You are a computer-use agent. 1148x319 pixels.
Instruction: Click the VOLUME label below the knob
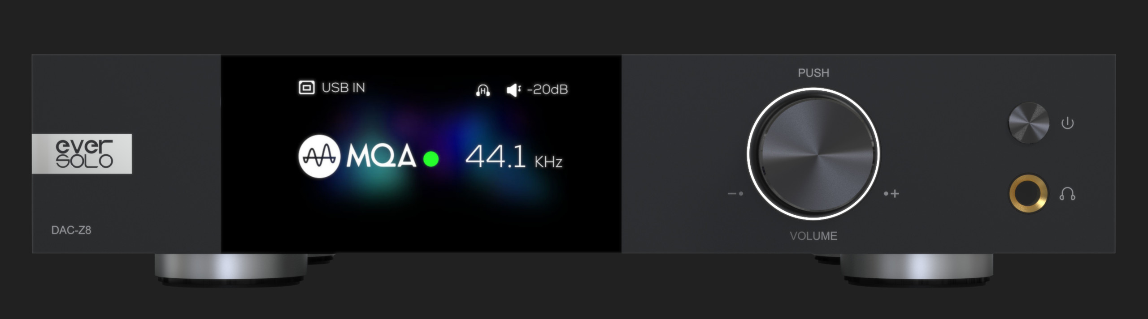point(813,236)
